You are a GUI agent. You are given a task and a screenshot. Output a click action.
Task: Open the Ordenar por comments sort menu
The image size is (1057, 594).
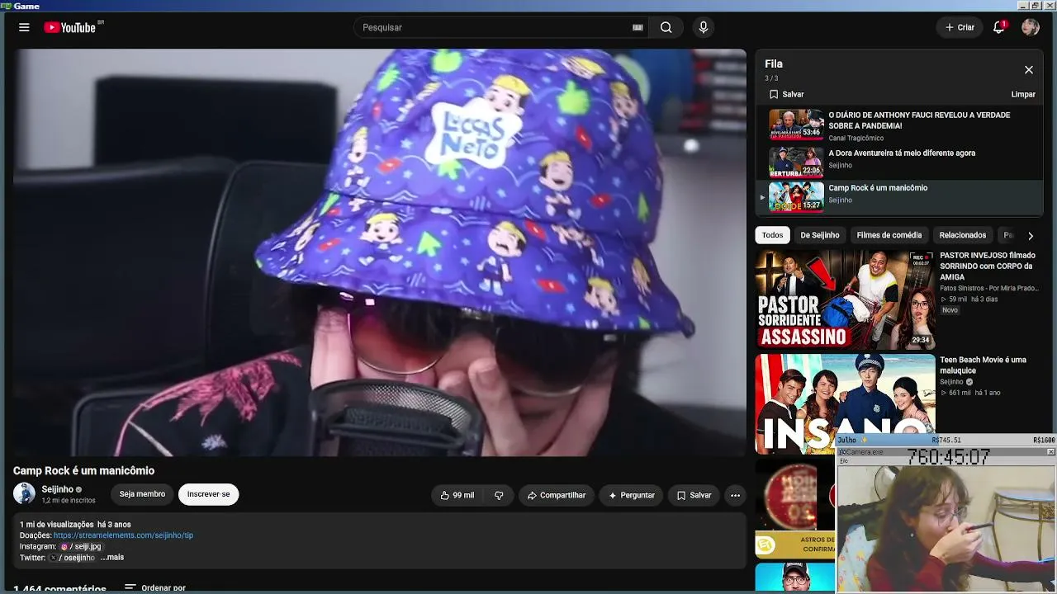click(155, 588)
